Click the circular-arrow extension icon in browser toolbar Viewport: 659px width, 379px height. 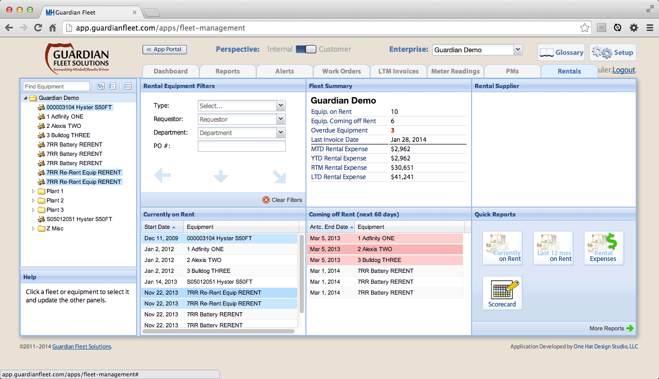point(618,28)
